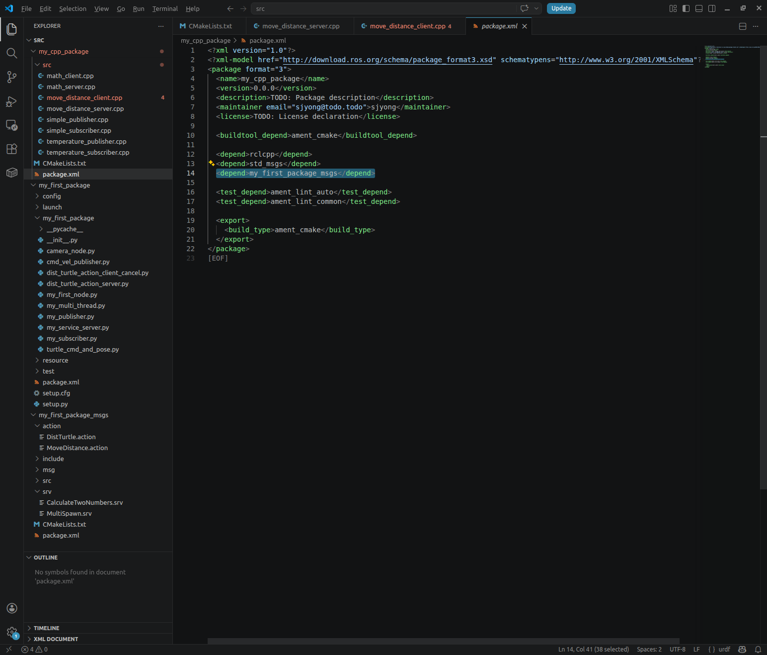This screenshot has height=655, width=767.
Task: Open the package_format3.xsd schema link
Action: tap(387, 60)
